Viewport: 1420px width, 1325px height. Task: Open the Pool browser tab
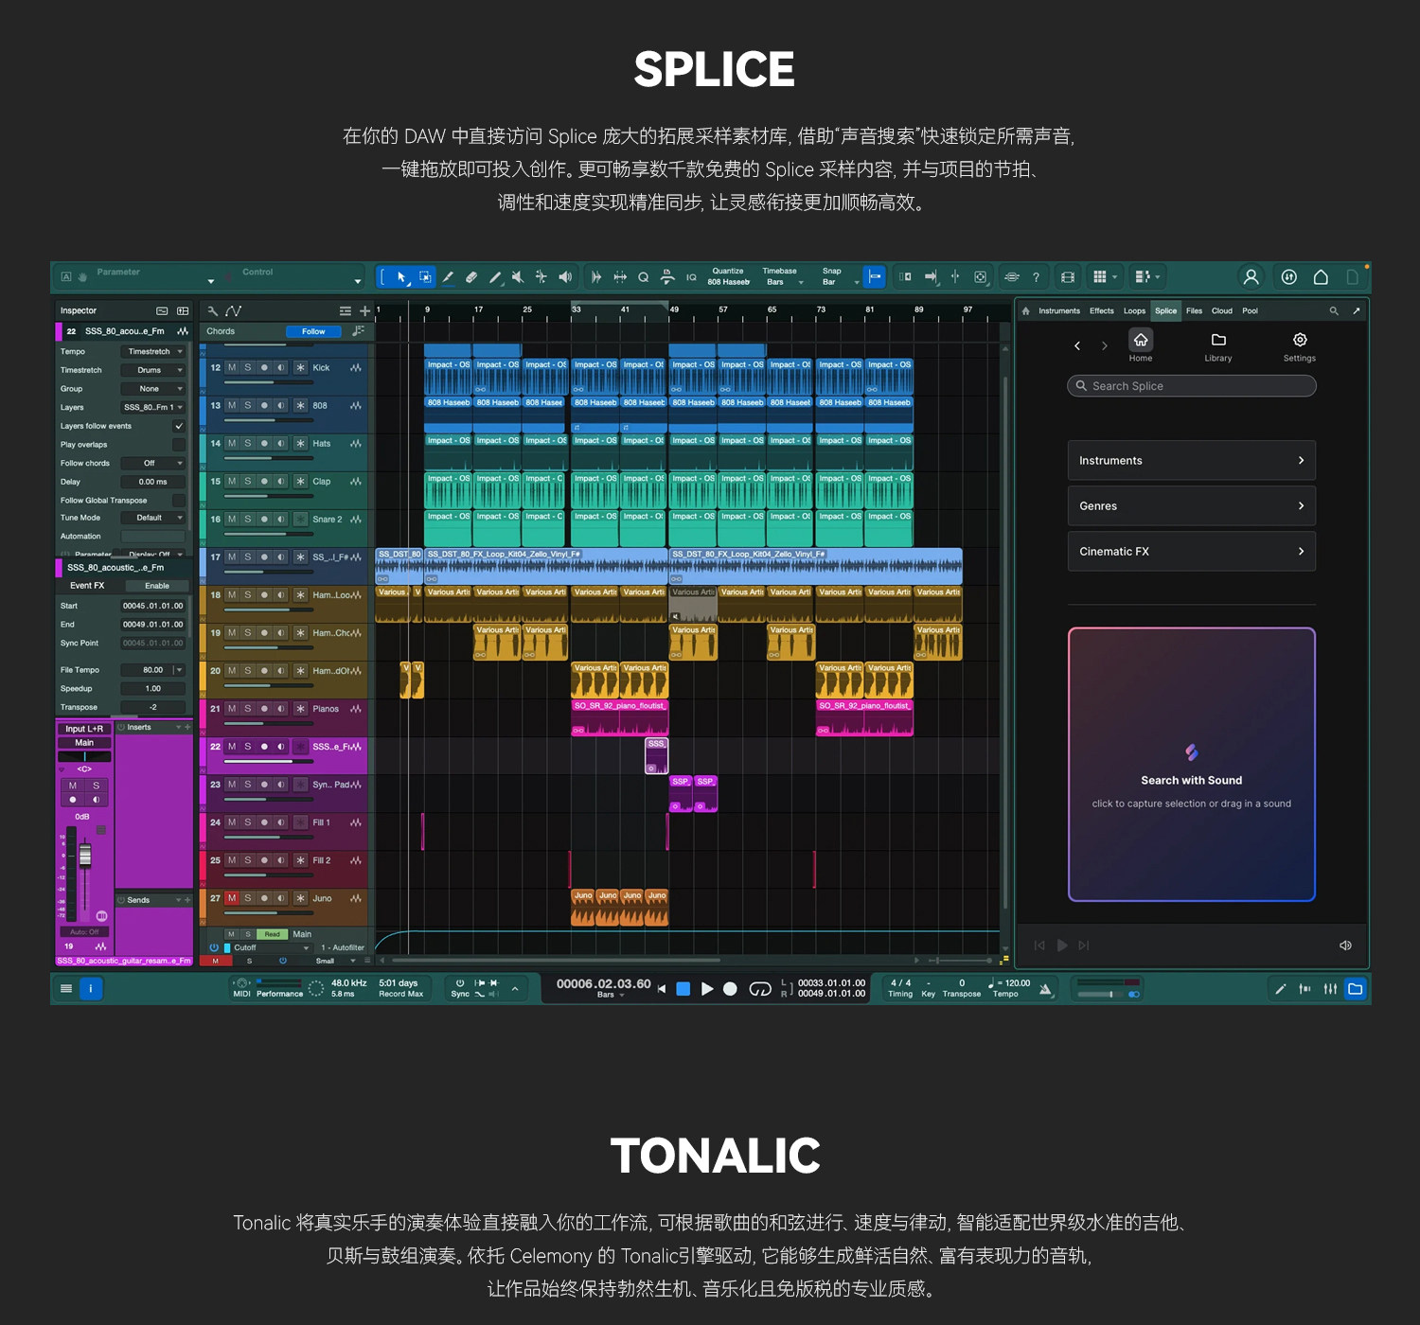click(x=1251, y=310)
